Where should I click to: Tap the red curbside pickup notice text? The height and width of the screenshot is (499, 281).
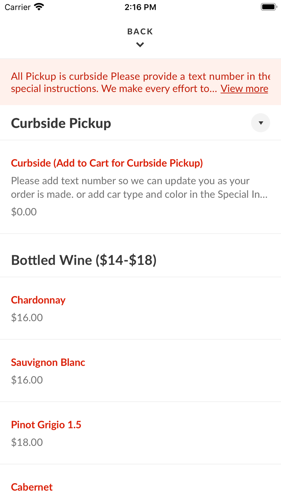(112, 82)
